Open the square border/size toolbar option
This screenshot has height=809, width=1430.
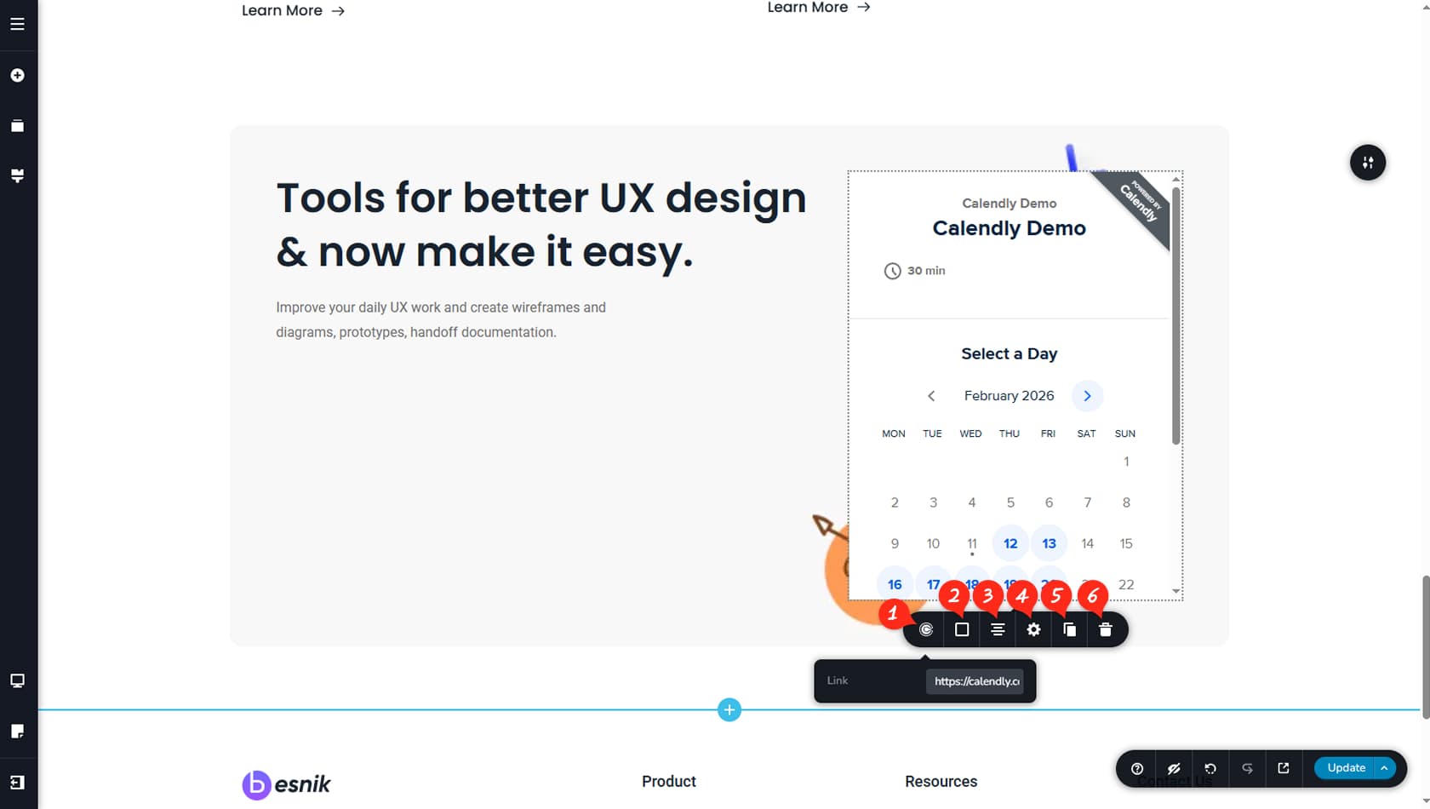[962, 629]
